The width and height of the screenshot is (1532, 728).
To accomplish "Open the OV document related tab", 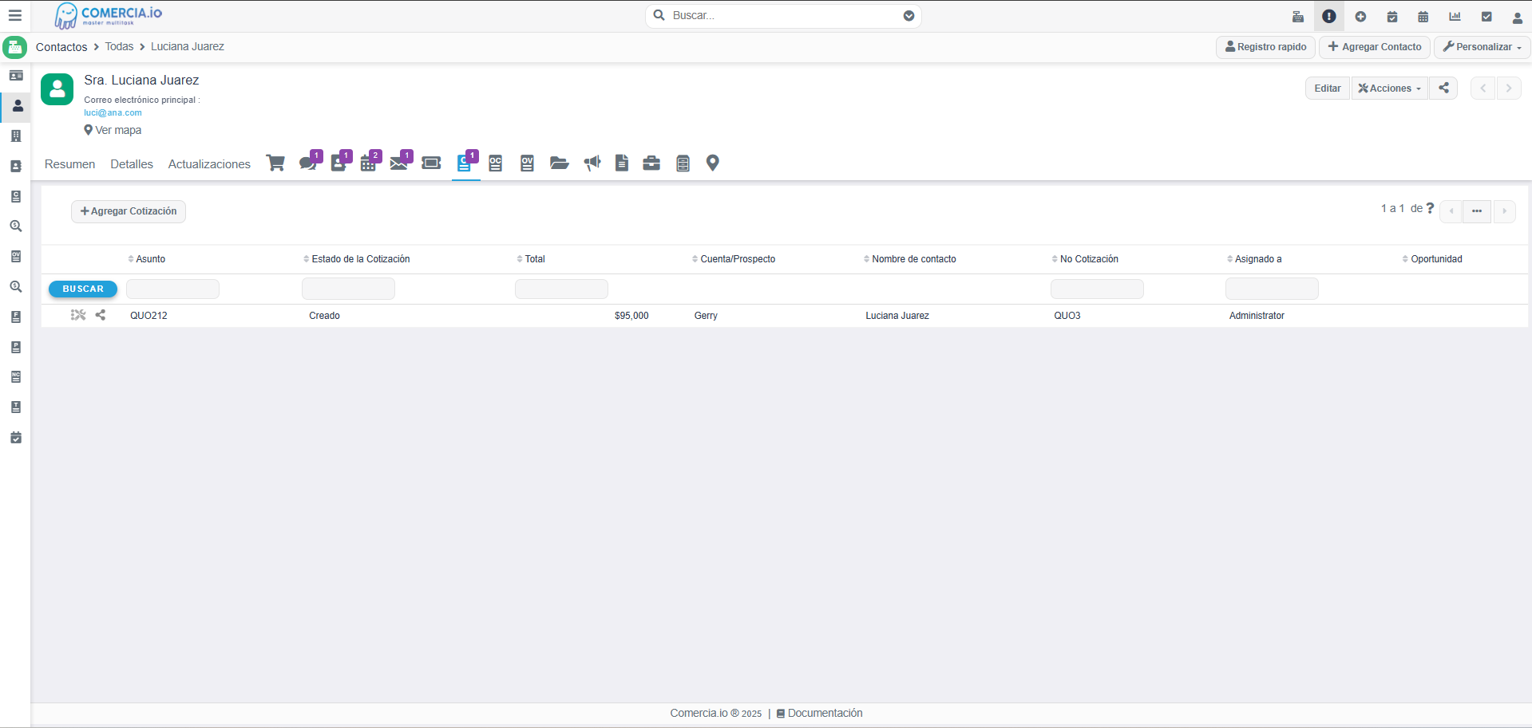I will tap(527, 163).
